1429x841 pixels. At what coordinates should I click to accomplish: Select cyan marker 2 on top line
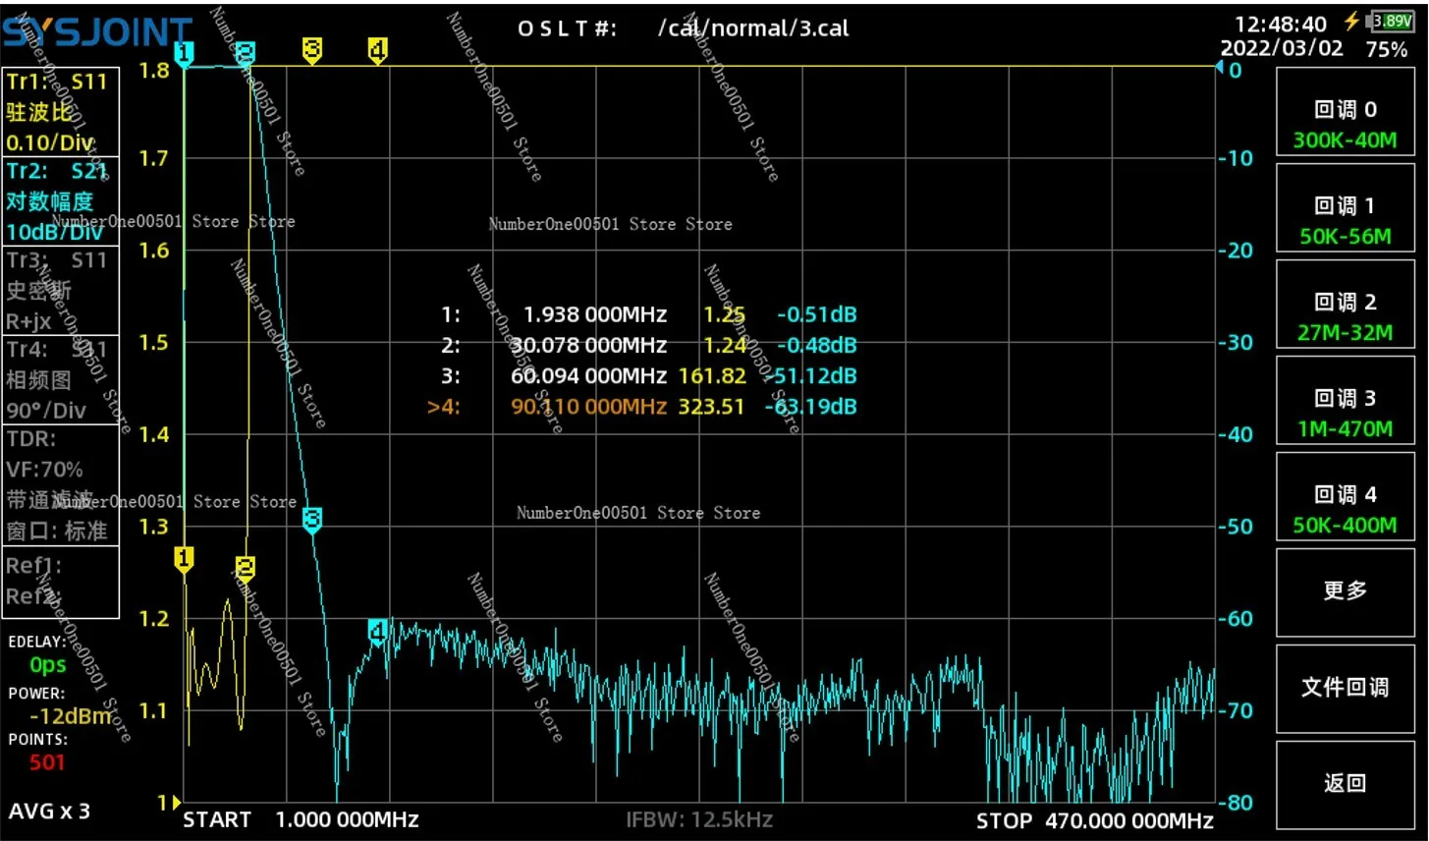click(x=246, y=54)
